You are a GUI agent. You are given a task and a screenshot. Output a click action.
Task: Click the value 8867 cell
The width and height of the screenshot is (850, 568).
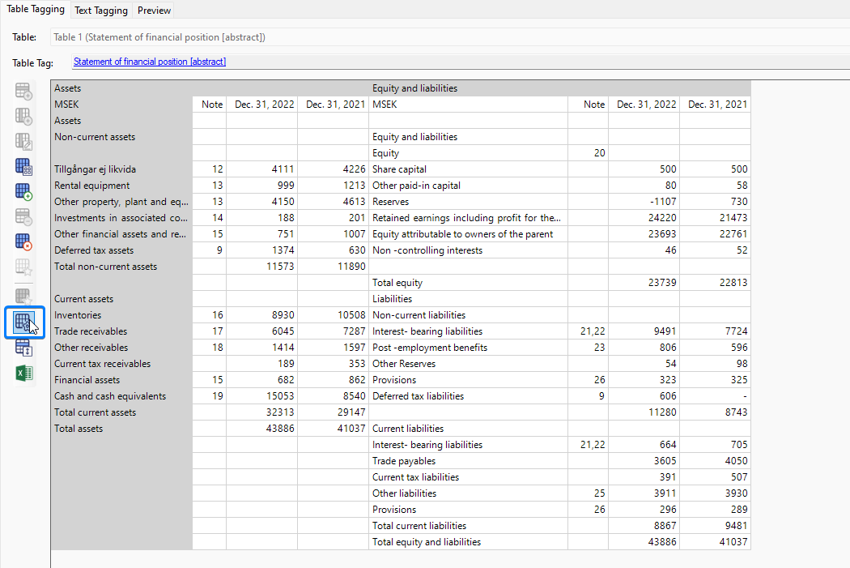[x=644, y=526]
